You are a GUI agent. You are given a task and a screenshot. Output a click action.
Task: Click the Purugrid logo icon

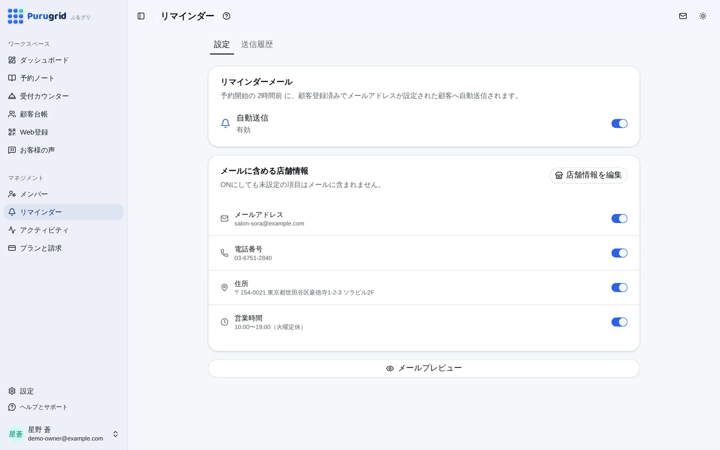tap(15, 16)
